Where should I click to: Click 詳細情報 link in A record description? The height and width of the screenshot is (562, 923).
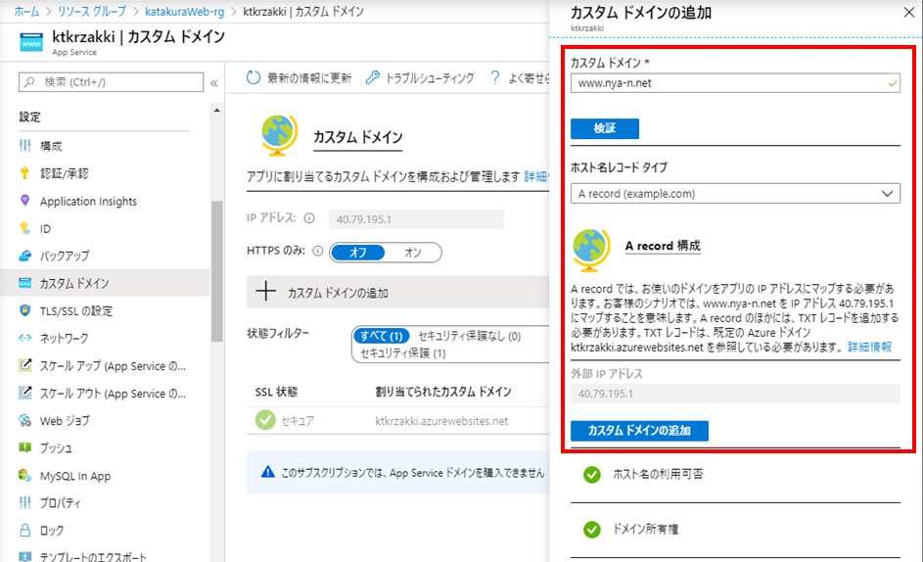point(869,347)
